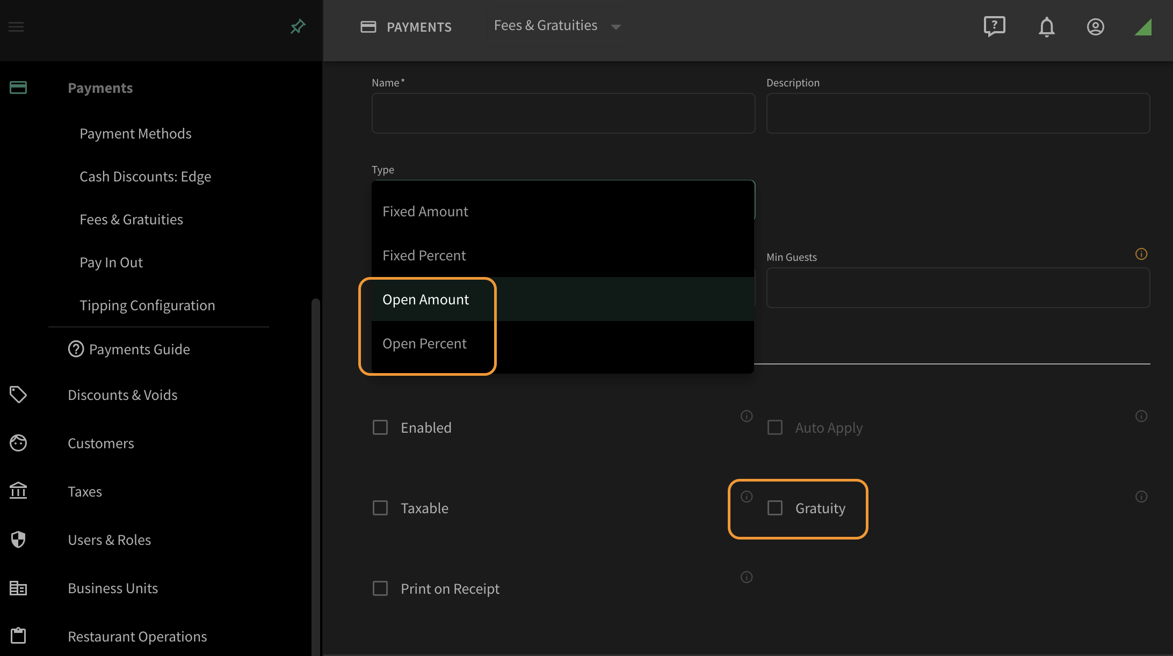This screenshot has height=656, width=1173.
Task: Click the Payments card icon in header
Action: point(368,27)
